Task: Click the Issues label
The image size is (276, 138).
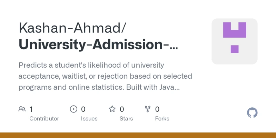Action: pos(89,119)
